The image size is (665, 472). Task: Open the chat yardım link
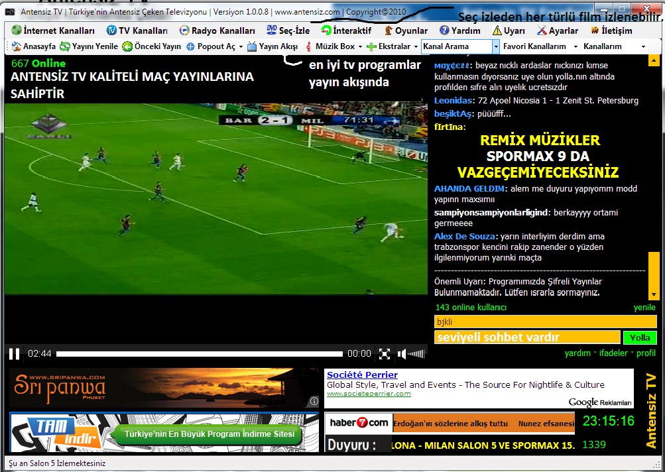point(577,353)
